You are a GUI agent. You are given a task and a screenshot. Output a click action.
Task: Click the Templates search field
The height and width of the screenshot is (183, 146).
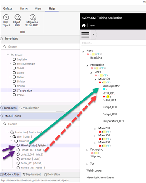click(40, 47)
